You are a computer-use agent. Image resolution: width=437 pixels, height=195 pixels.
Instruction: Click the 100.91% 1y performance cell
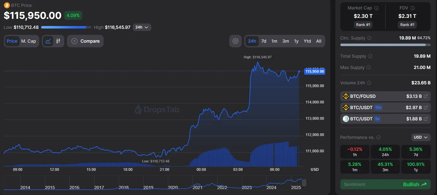[x=416, y=166]
